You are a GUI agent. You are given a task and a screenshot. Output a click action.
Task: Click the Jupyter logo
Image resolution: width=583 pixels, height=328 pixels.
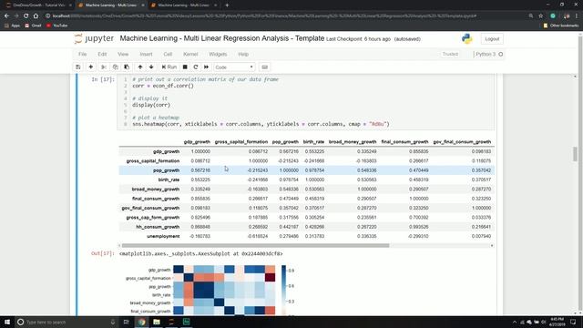tap(94, 38)
